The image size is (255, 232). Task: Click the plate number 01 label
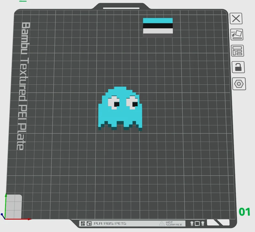(244, 212)
